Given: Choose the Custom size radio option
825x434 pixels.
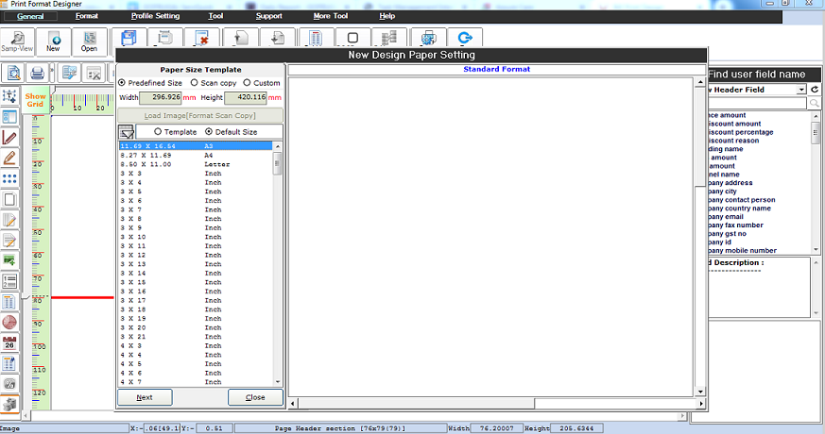Looking at the screenshot, I should pos(247,83).
